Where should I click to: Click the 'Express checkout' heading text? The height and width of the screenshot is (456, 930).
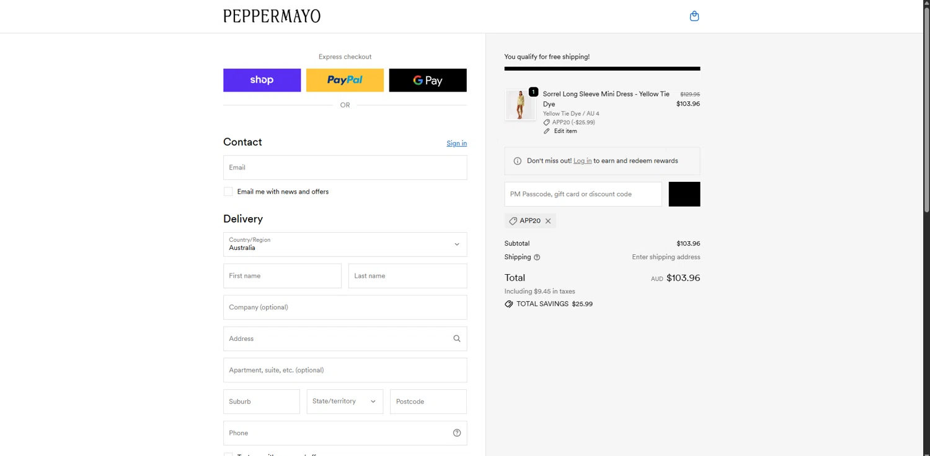pos(345,57)
